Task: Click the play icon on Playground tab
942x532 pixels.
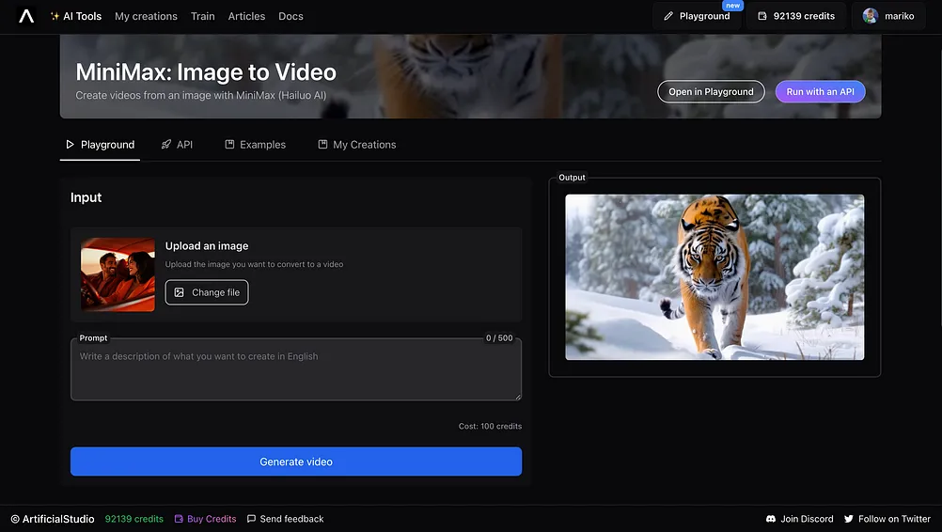Action: pos(70,145)
